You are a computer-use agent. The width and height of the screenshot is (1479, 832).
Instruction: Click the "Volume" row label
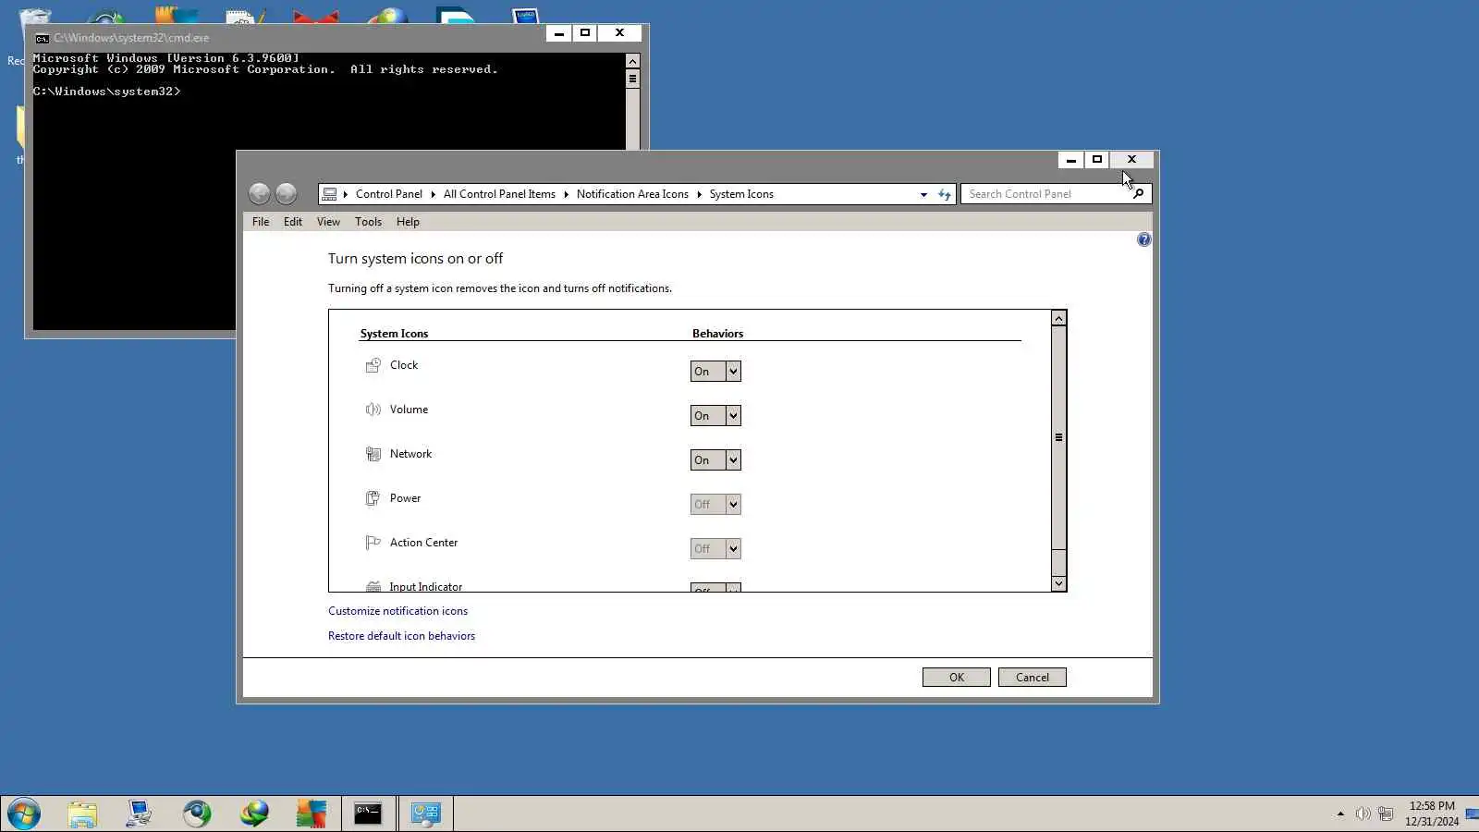[x=409, y=410]
